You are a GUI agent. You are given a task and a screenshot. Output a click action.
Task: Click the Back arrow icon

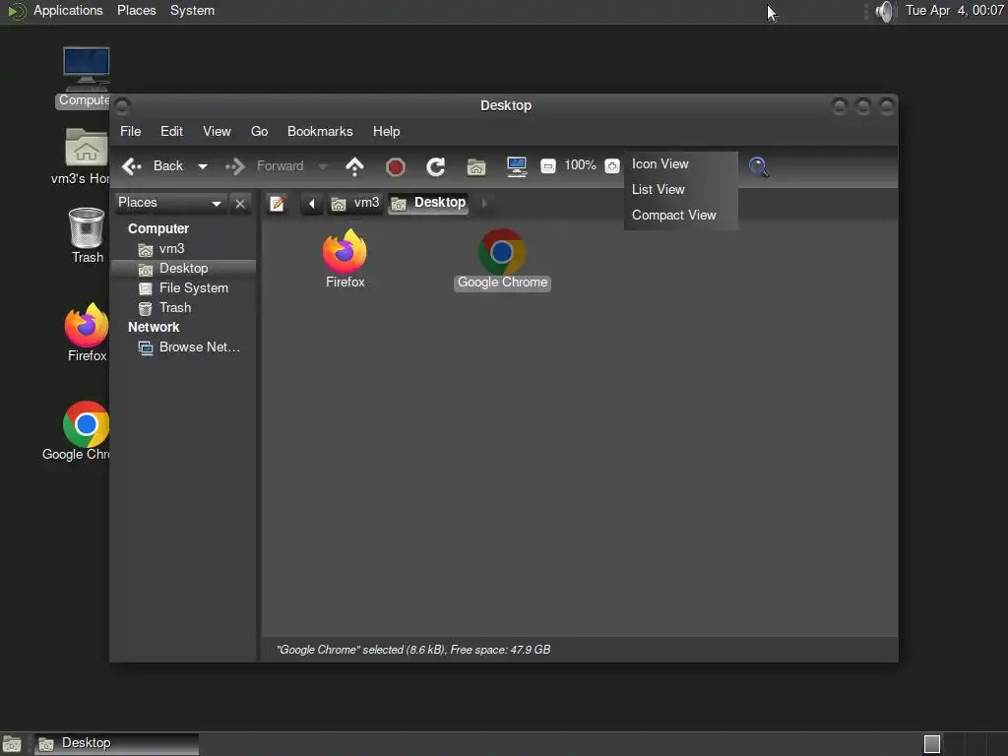point(132,166)
